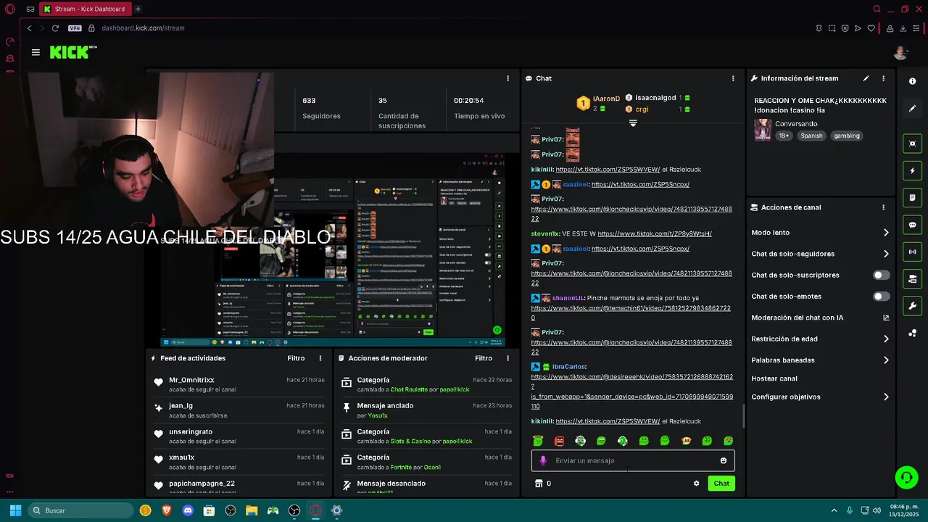Open the profile avatar menu
The height and width of the screenshot is (522, 928).
[900, 52]
